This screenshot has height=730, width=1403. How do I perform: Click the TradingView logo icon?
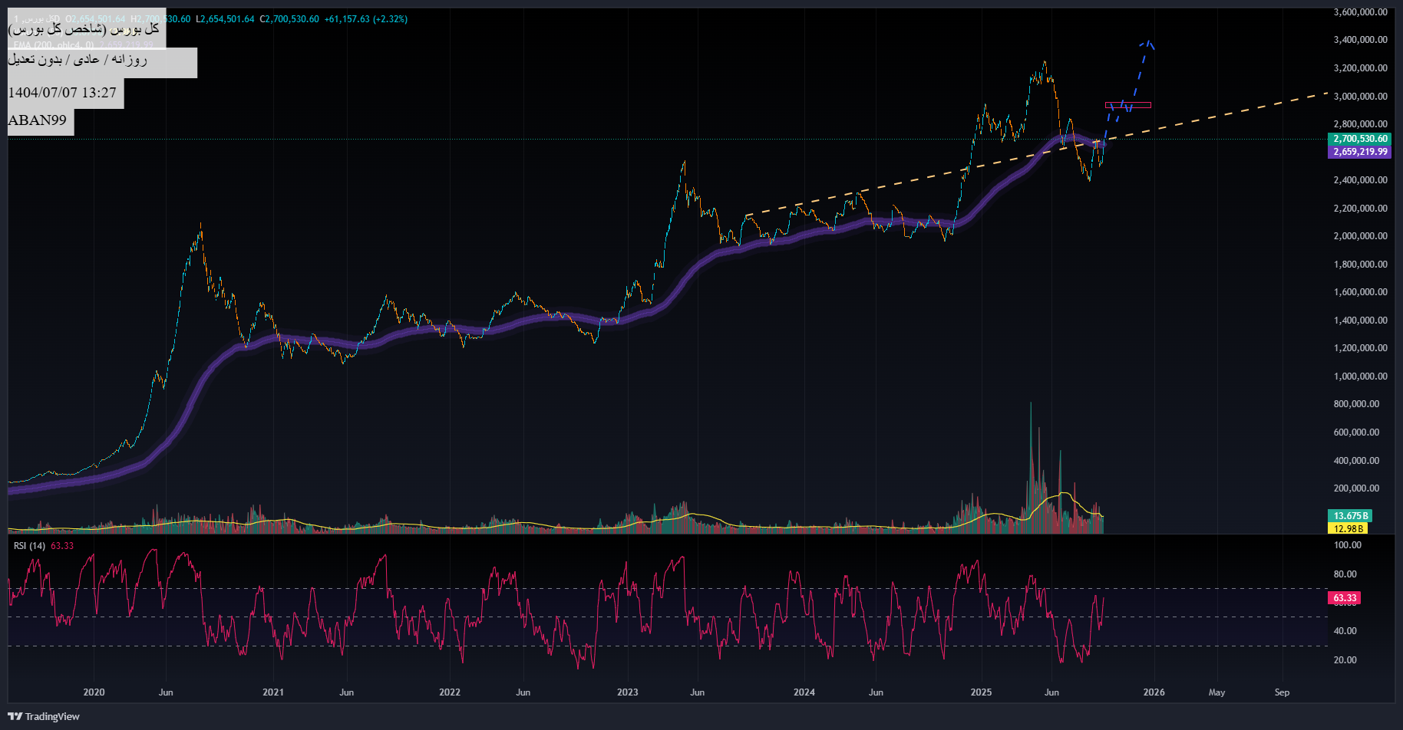pyautogui.click(x=15, y=716)
